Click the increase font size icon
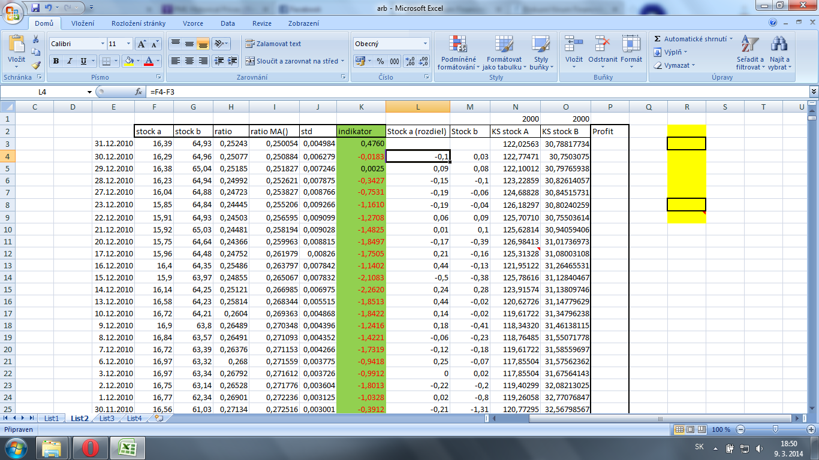Viewport: 819px width, 460px height. (x=141, y=44)
